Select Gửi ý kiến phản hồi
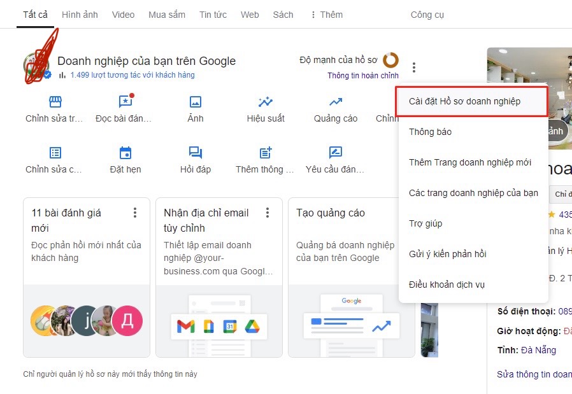The height and width of the screenshot is (394, 572). (x=473, y=254)
